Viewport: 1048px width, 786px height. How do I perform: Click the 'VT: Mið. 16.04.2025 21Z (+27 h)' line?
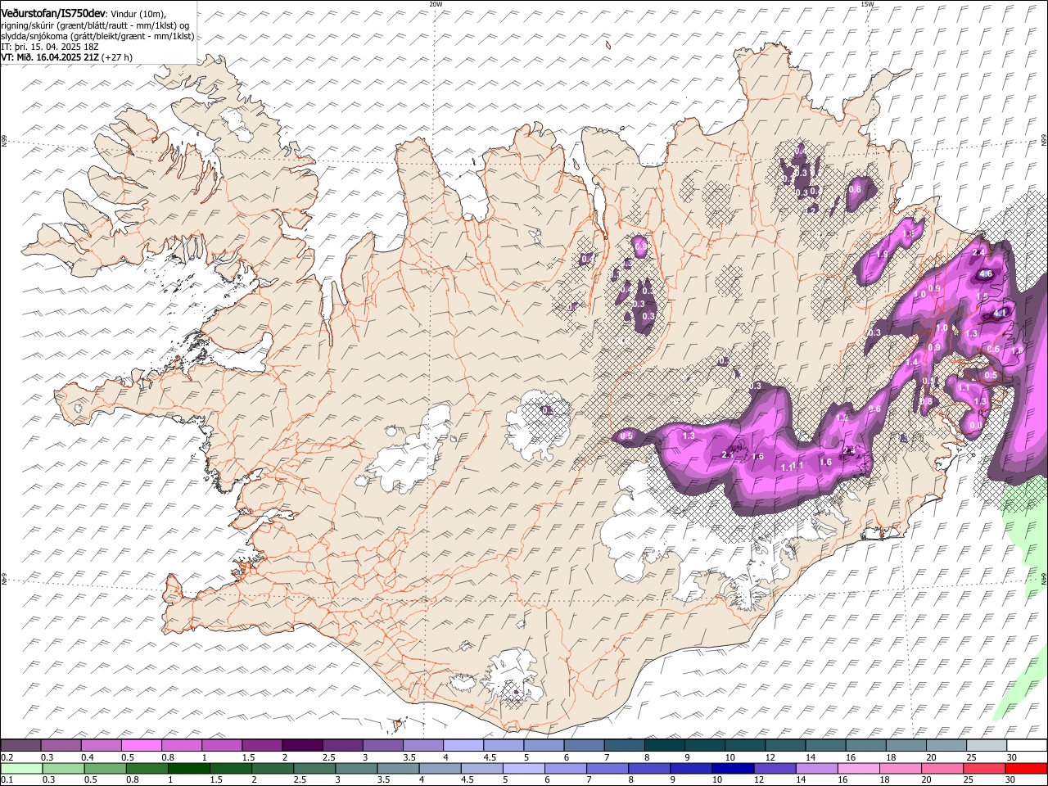coord(67,57)
